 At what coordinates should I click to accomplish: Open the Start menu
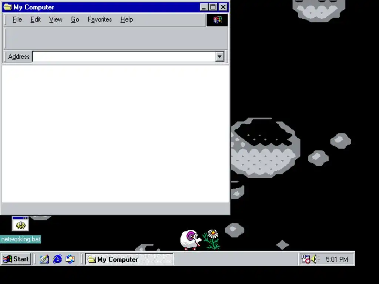[16, 259]
